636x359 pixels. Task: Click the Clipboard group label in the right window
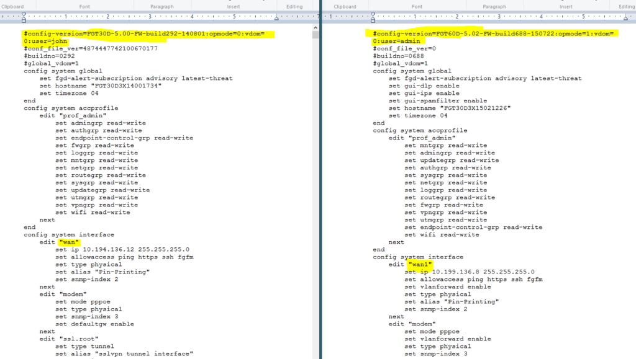tap(345, 6)
